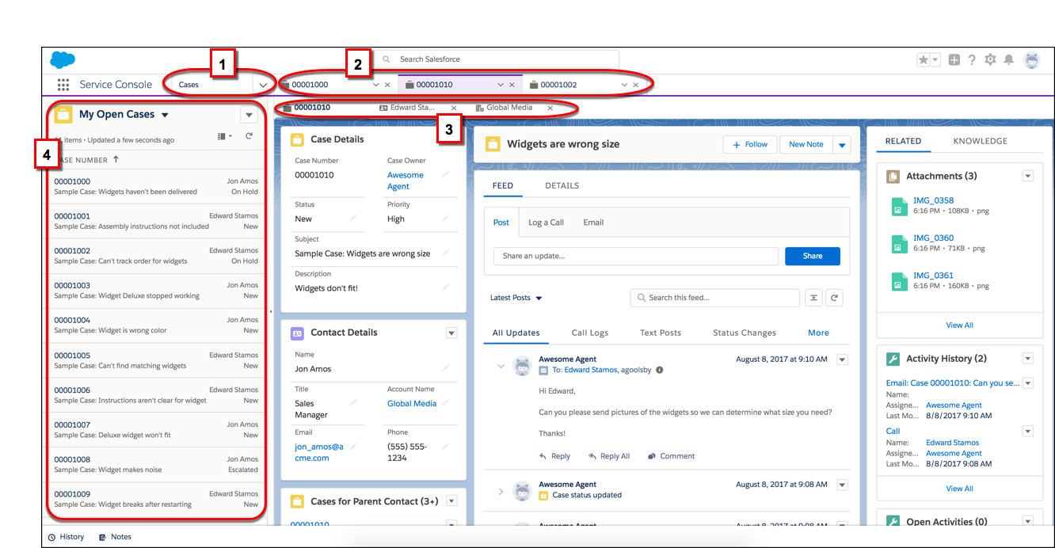The width and height of the screenshot is (1055, 548).
Task: Expand the second Awesome Agent feed item
Action: tap(500, 492)
